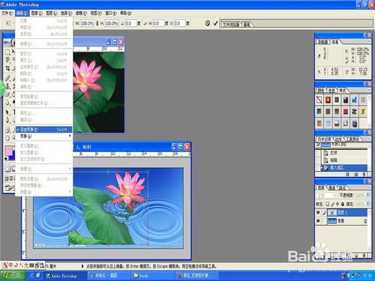This screenshot has width=375, height=281.
Task: Select the Pen tool in the toolbox
Action: point(7,120)
